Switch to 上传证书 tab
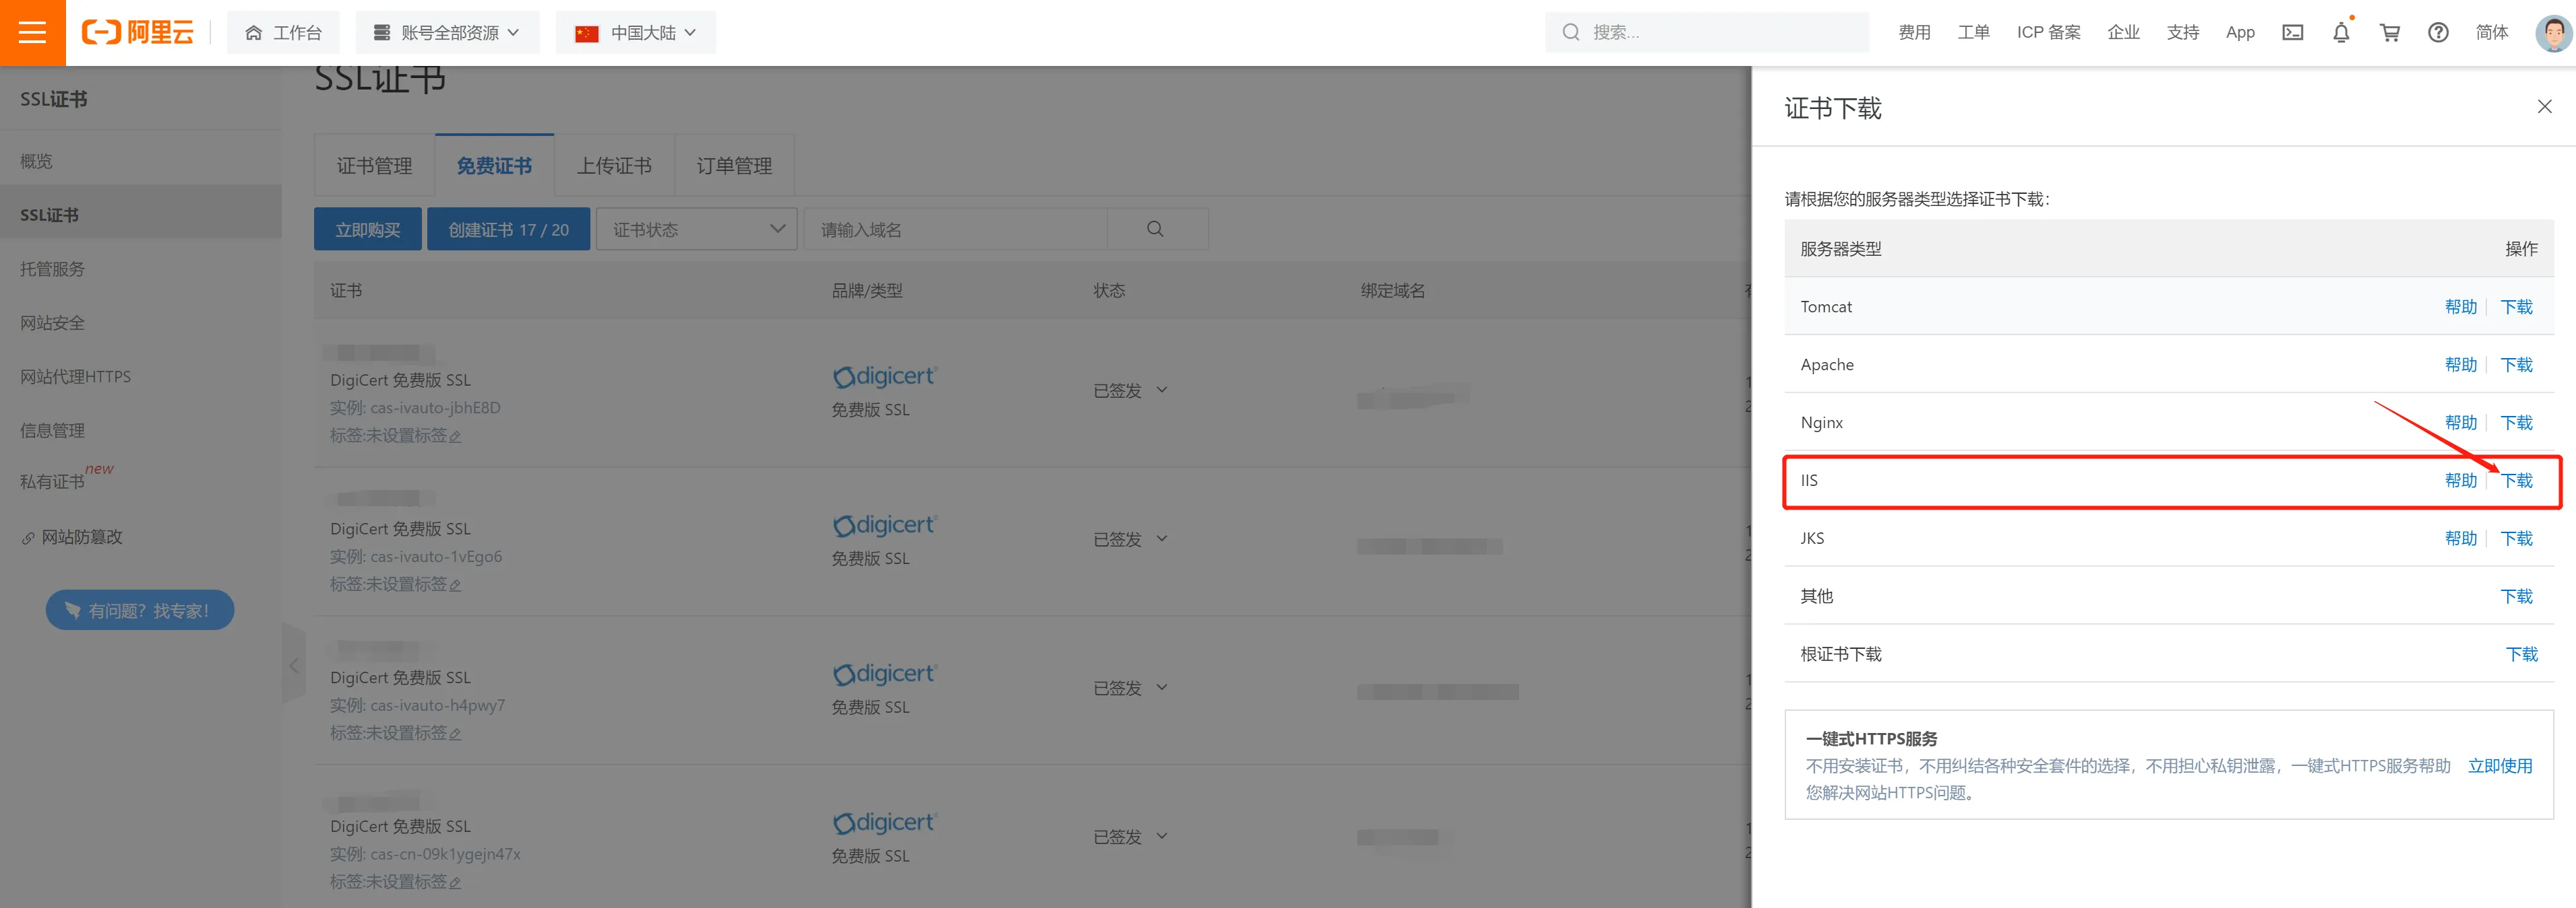 tap(614, 166)
